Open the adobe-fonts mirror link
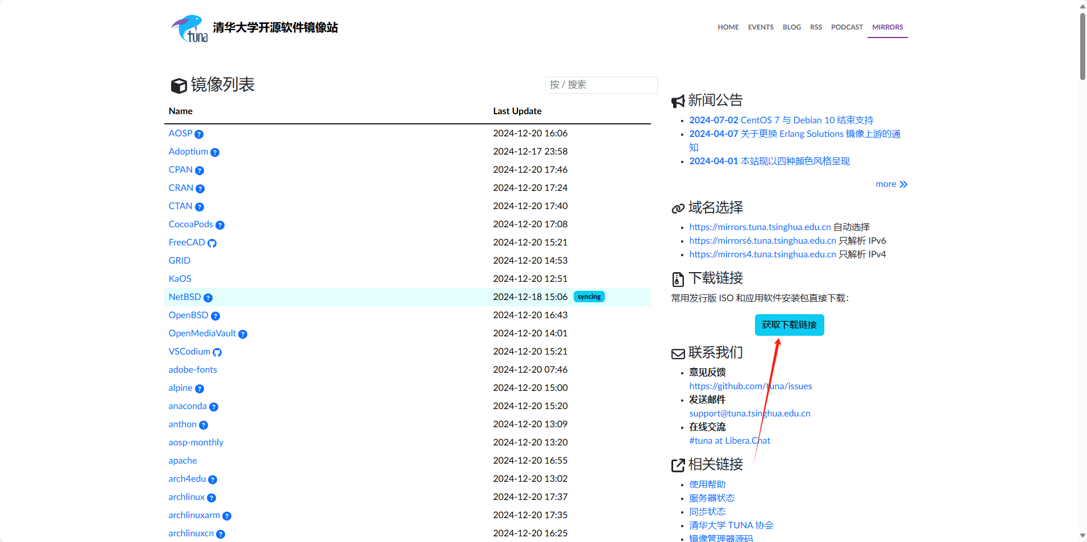1087x542 pixels. pos(193,370)
